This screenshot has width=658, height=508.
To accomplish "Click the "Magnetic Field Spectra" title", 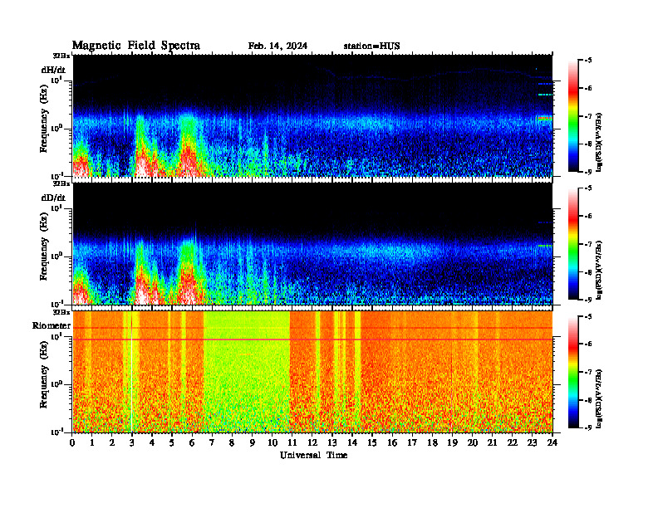I will [x=136, y=46].
